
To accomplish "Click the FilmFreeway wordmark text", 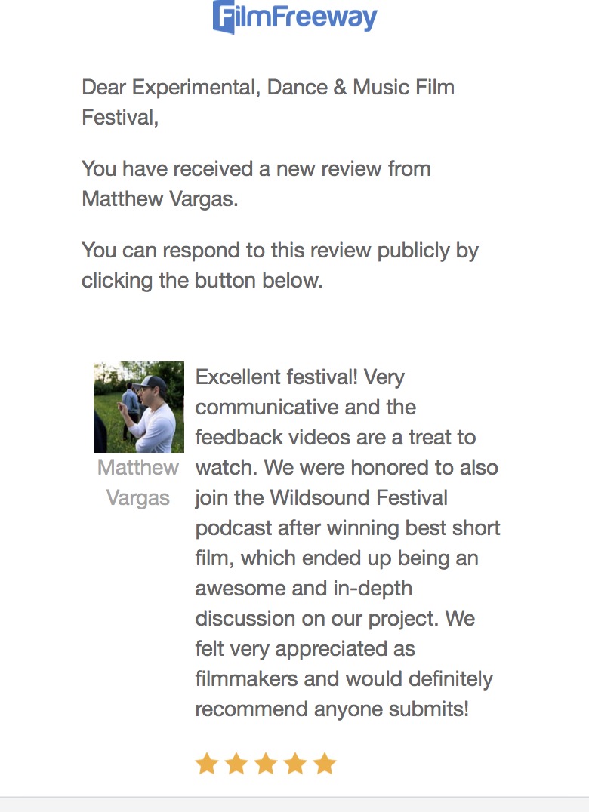I will tap(305, 17).
